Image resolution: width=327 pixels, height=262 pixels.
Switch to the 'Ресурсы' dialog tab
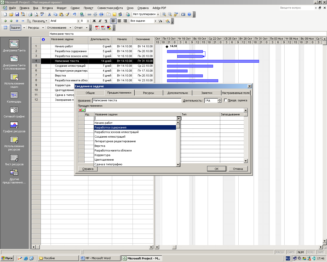point(148,93)
